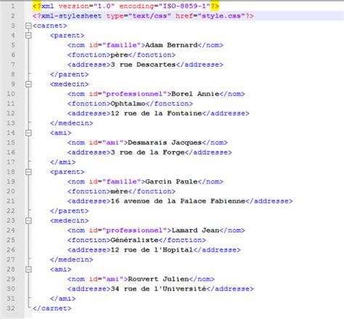Click the name "Desmarais Jacques"
The width and height of the screenshot is (344, 319).
[165, 143]
